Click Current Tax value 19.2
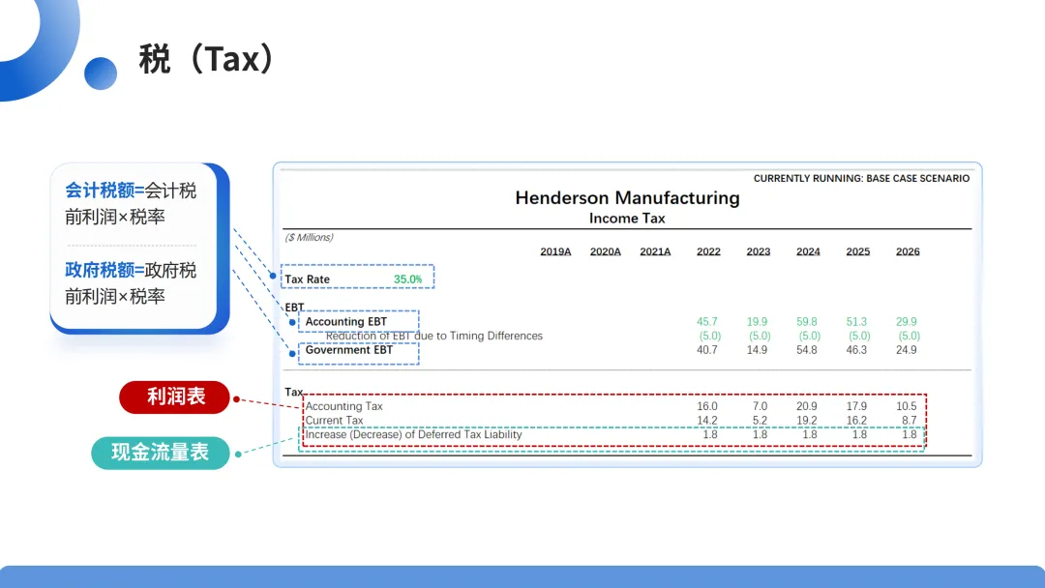 (x=806, y=420)
